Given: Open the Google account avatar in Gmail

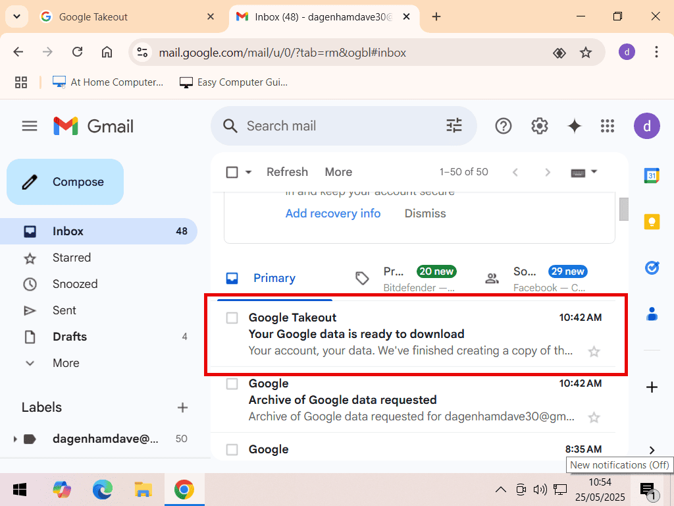Looking at the screenshot, I should tap(646, 126).
